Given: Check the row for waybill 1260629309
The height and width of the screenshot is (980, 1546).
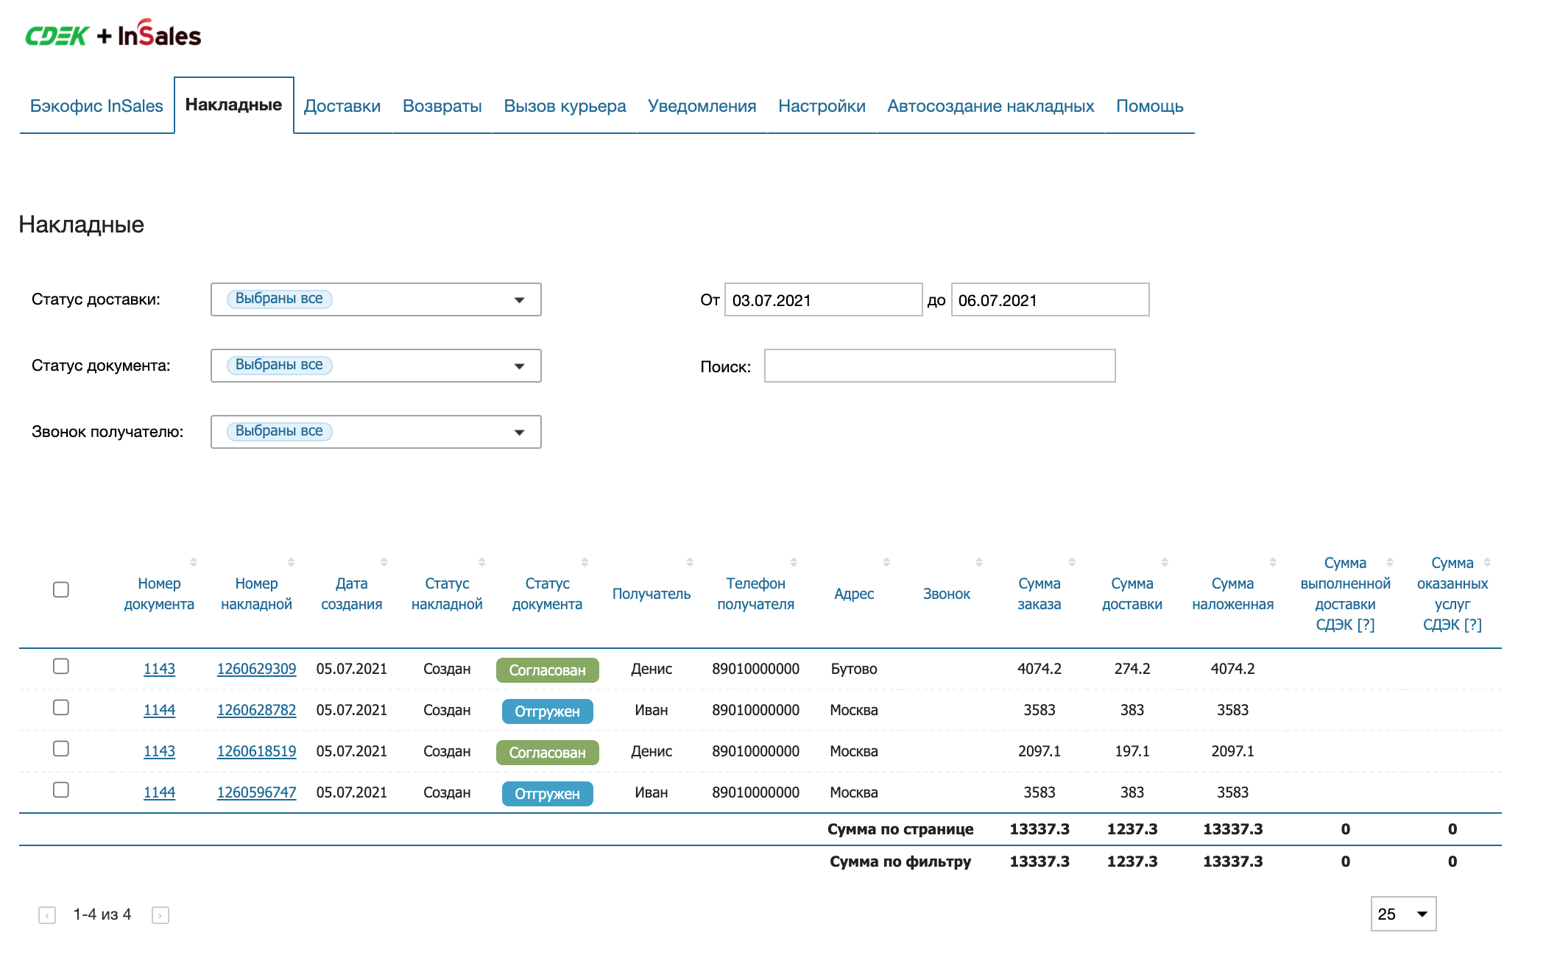Looking at the screenshot, I should coord(61,666).
